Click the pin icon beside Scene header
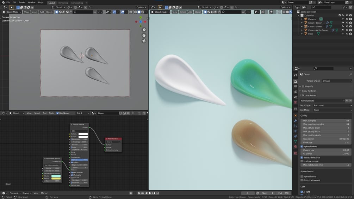 click(350, 74)
